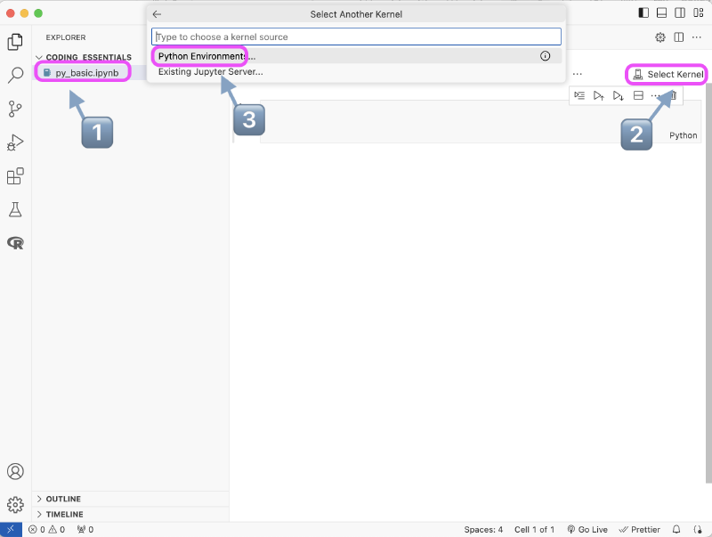Image resolution: width=712 pixels, height=537 pixels.
Task: Toggle the primary side bar layout
Action: (x=643, y=13)
